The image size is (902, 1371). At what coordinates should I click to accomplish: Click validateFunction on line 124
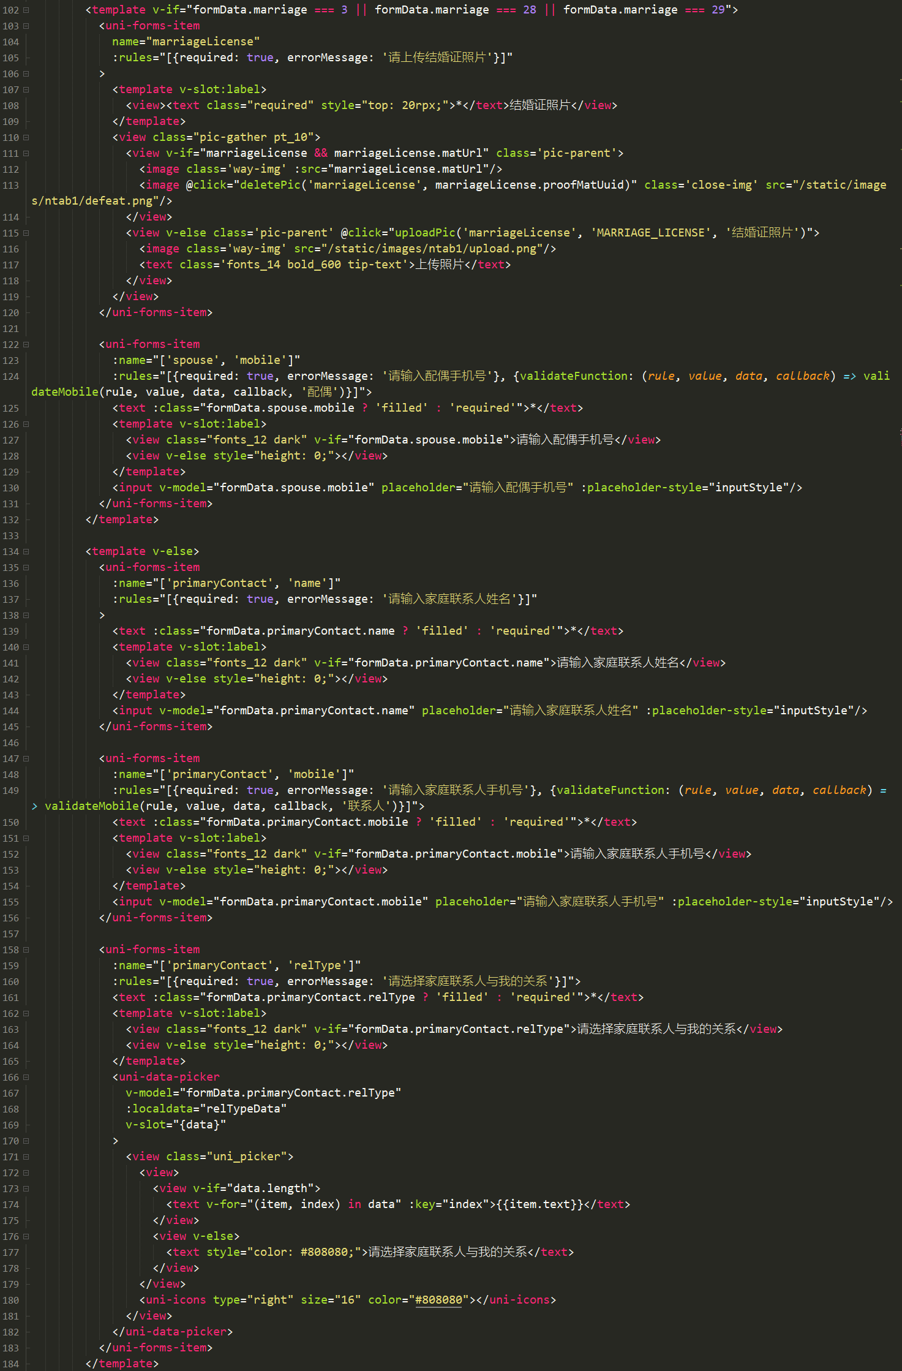click(573, 376)
